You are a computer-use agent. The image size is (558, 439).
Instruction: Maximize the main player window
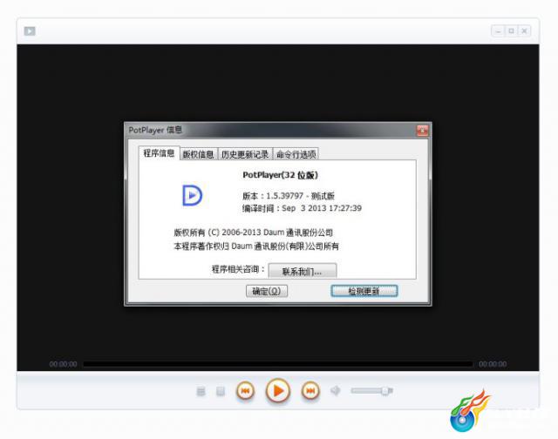pyautogui.click(x=512, y=31)
